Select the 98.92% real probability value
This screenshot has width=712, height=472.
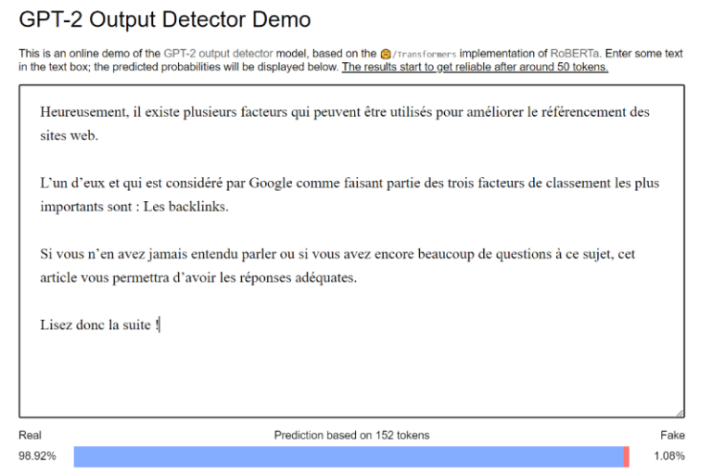coord(37,456)
